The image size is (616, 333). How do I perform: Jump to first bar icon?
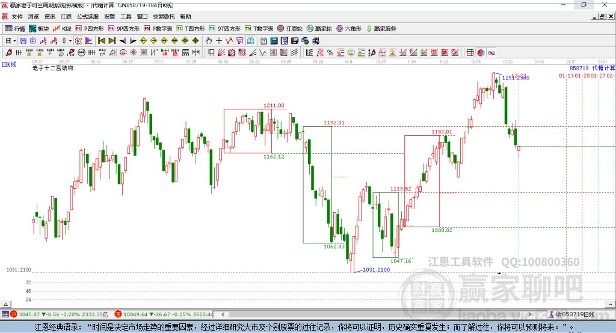(x=102, y=41)
